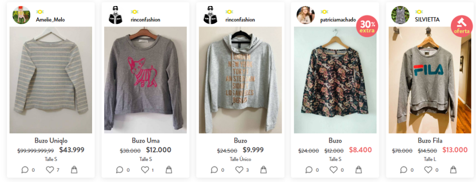Add Buzo Fila to shopping bag
Image resolution: width=476 pixels, height=182 pixels.
pos(453,170)
